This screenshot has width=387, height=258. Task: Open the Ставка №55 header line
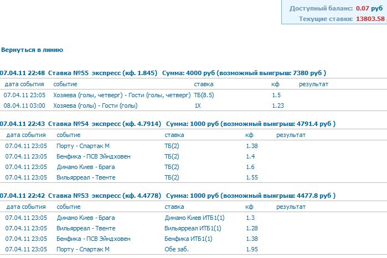[163, 73]
